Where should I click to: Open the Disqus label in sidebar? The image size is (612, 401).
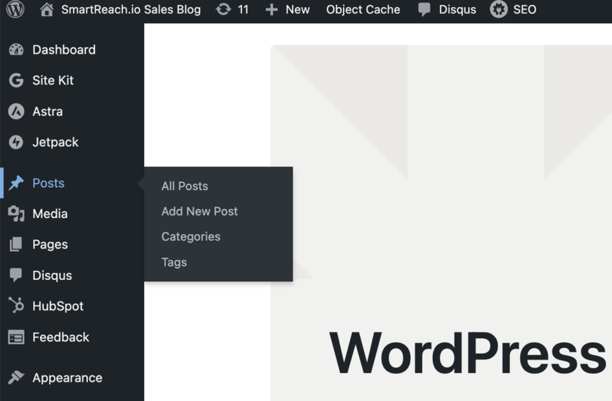(52, 275)
